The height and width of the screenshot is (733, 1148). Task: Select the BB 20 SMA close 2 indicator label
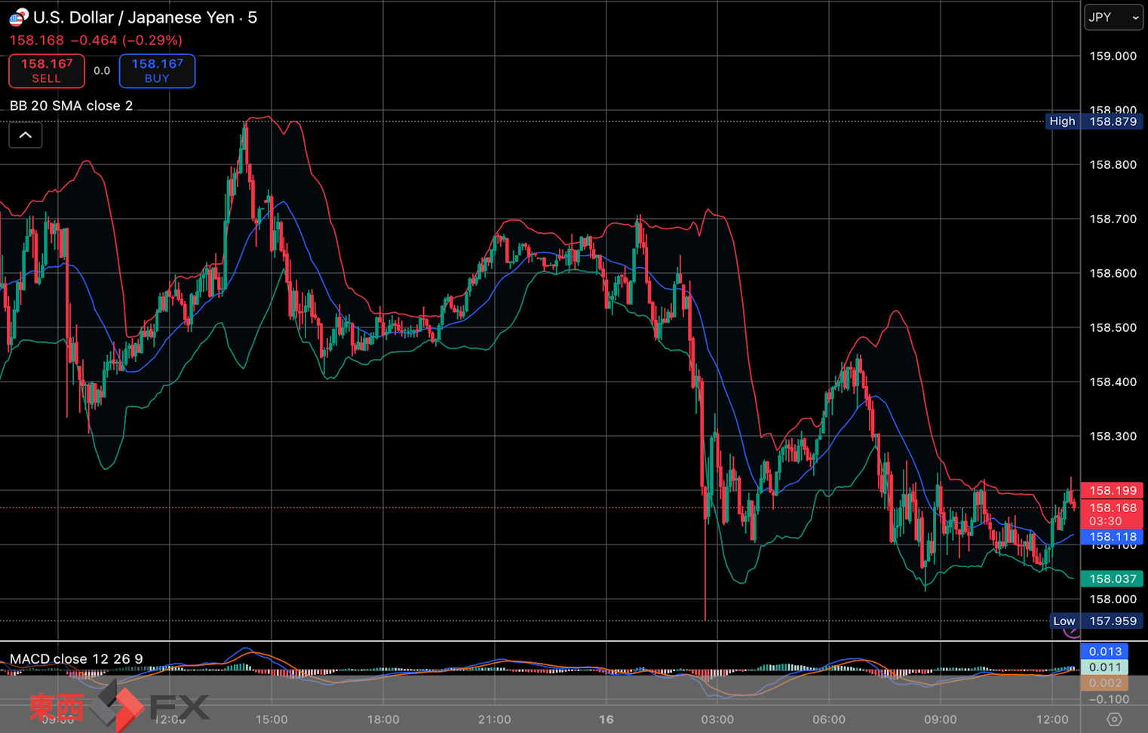coord(72,106)
